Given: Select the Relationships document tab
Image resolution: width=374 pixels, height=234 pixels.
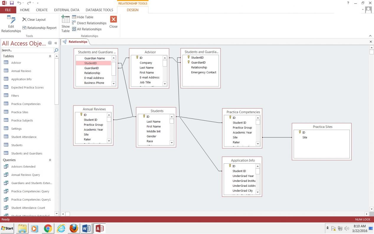Looking at the screenshot, I should 75,42.
